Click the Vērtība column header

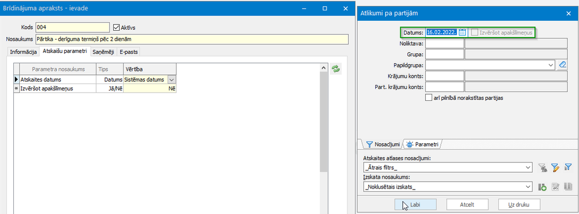tap(150, 69)
